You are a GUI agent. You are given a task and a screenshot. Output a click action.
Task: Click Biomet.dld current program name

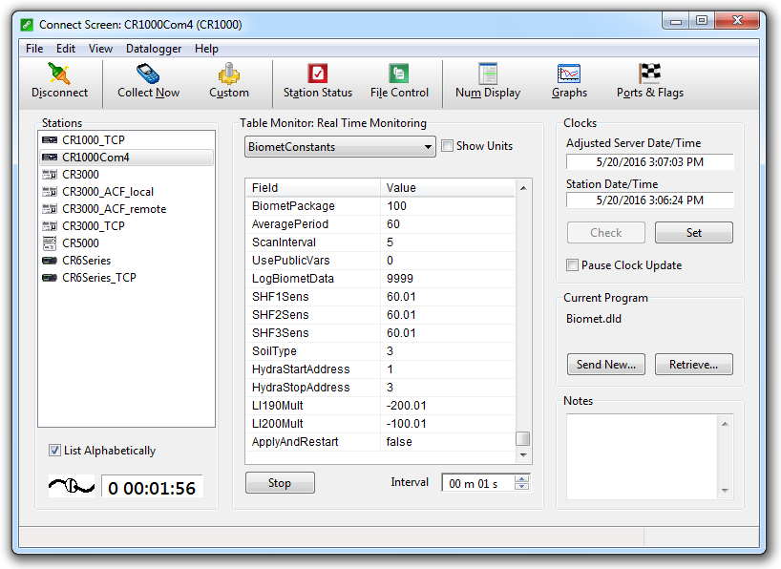(594, 319)
